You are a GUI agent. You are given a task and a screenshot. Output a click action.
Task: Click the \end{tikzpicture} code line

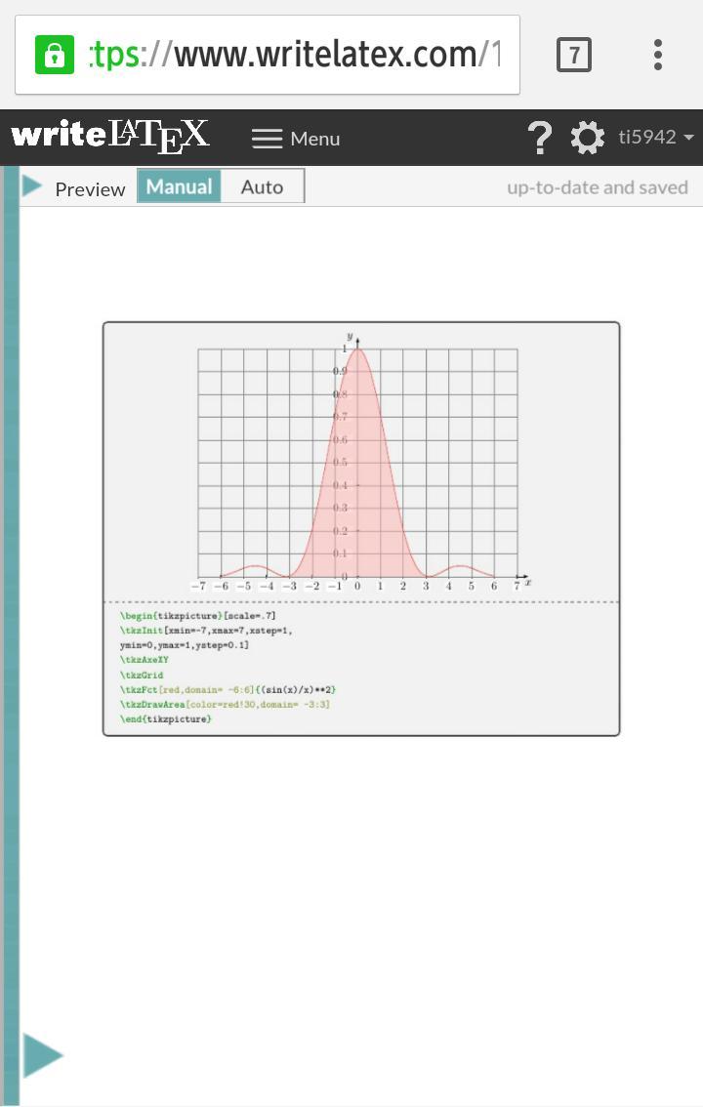tap(166, 718)
